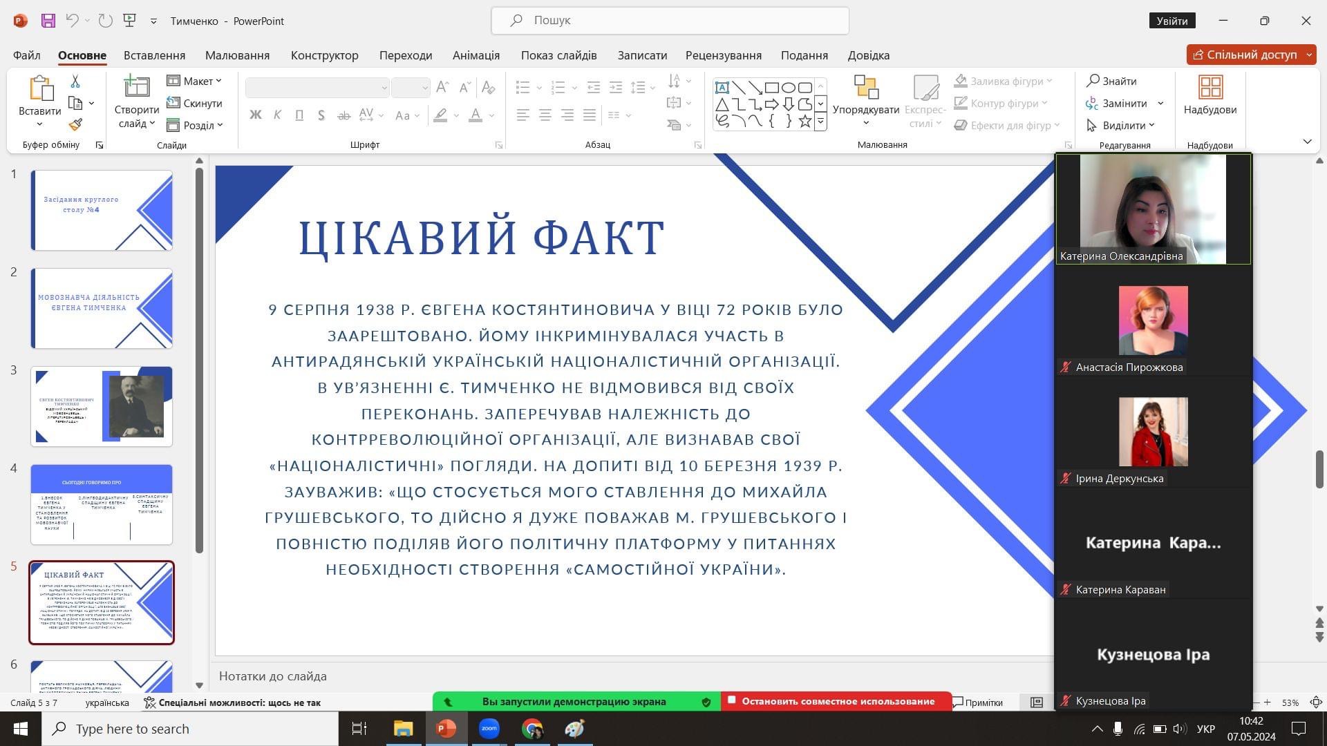Select the text box shape icon
The width and height of the screenshot is (1327, 746).
[x=722, y=88]
